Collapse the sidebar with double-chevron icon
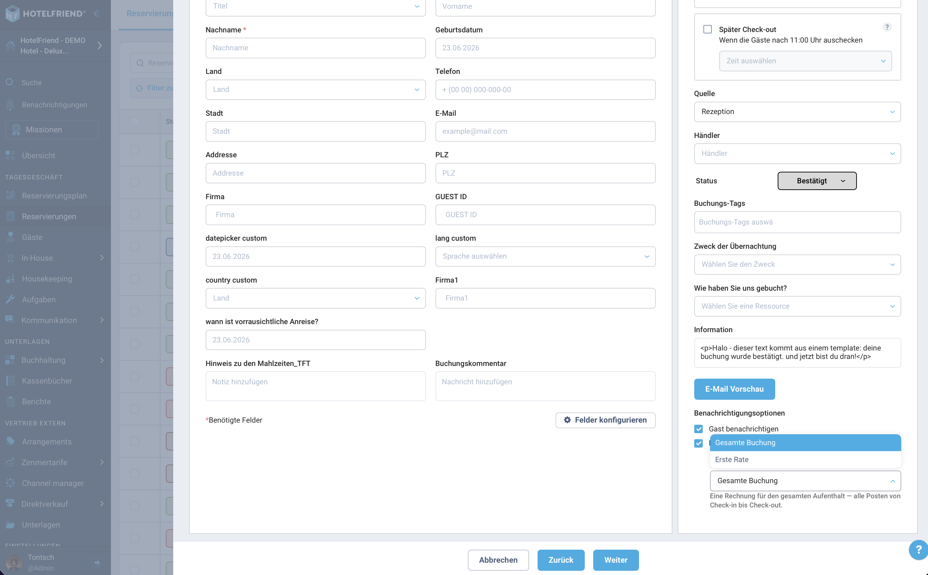This screenshot has height=575, width=928. (x=97, y=14)
